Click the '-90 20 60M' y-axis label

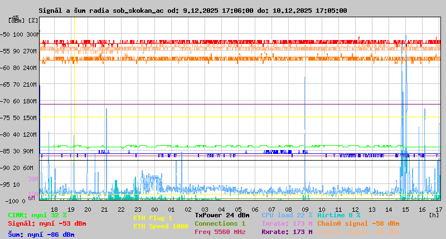pyautogui.click(x=17, y=168)
